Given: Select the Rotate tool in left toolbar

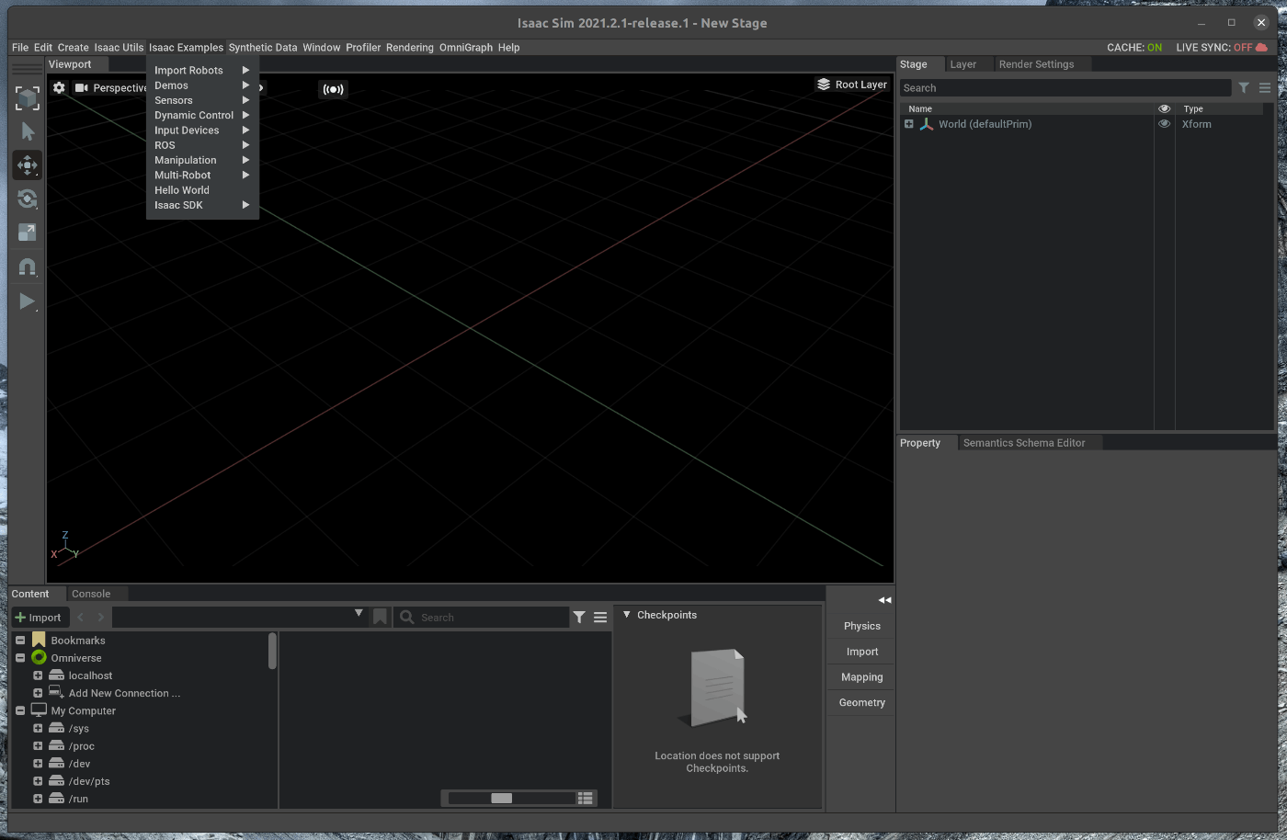Looking at the screenshot, I should click(x=28, y=199).
